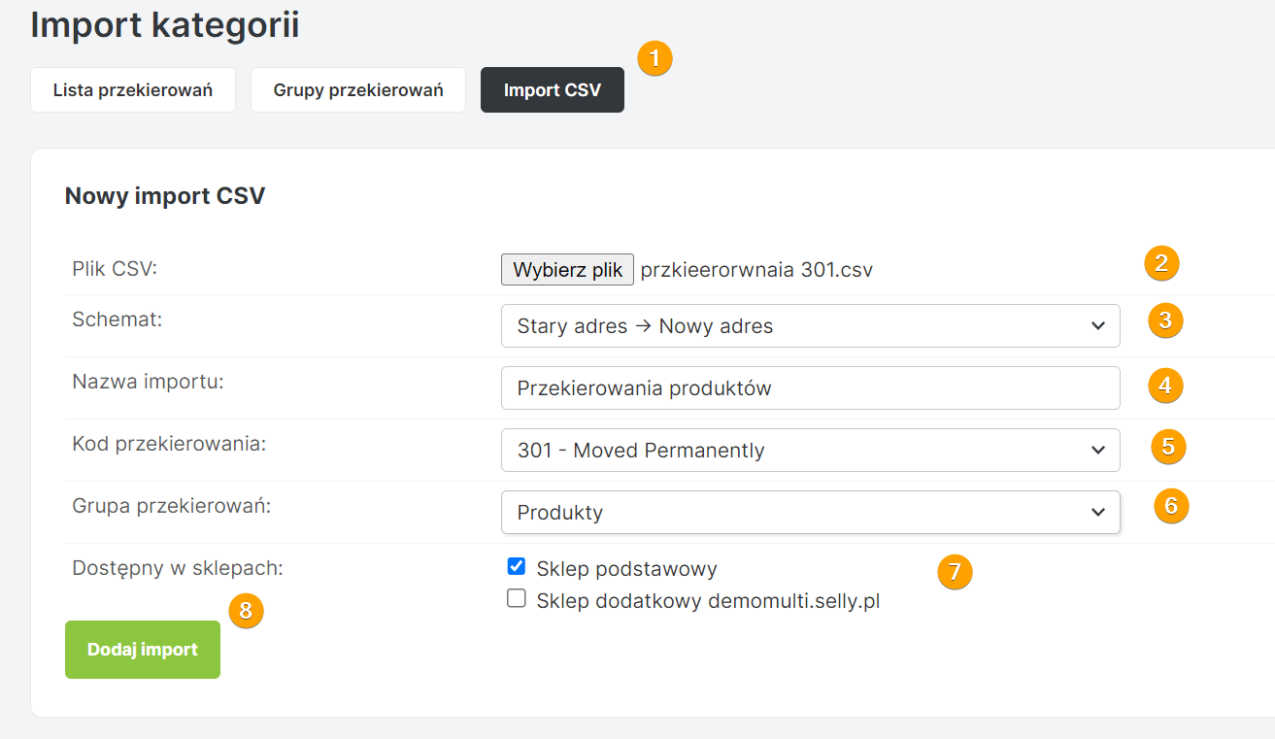Click the green Dodaj import button
The image size is (1275, 739).
pos(143,650)
